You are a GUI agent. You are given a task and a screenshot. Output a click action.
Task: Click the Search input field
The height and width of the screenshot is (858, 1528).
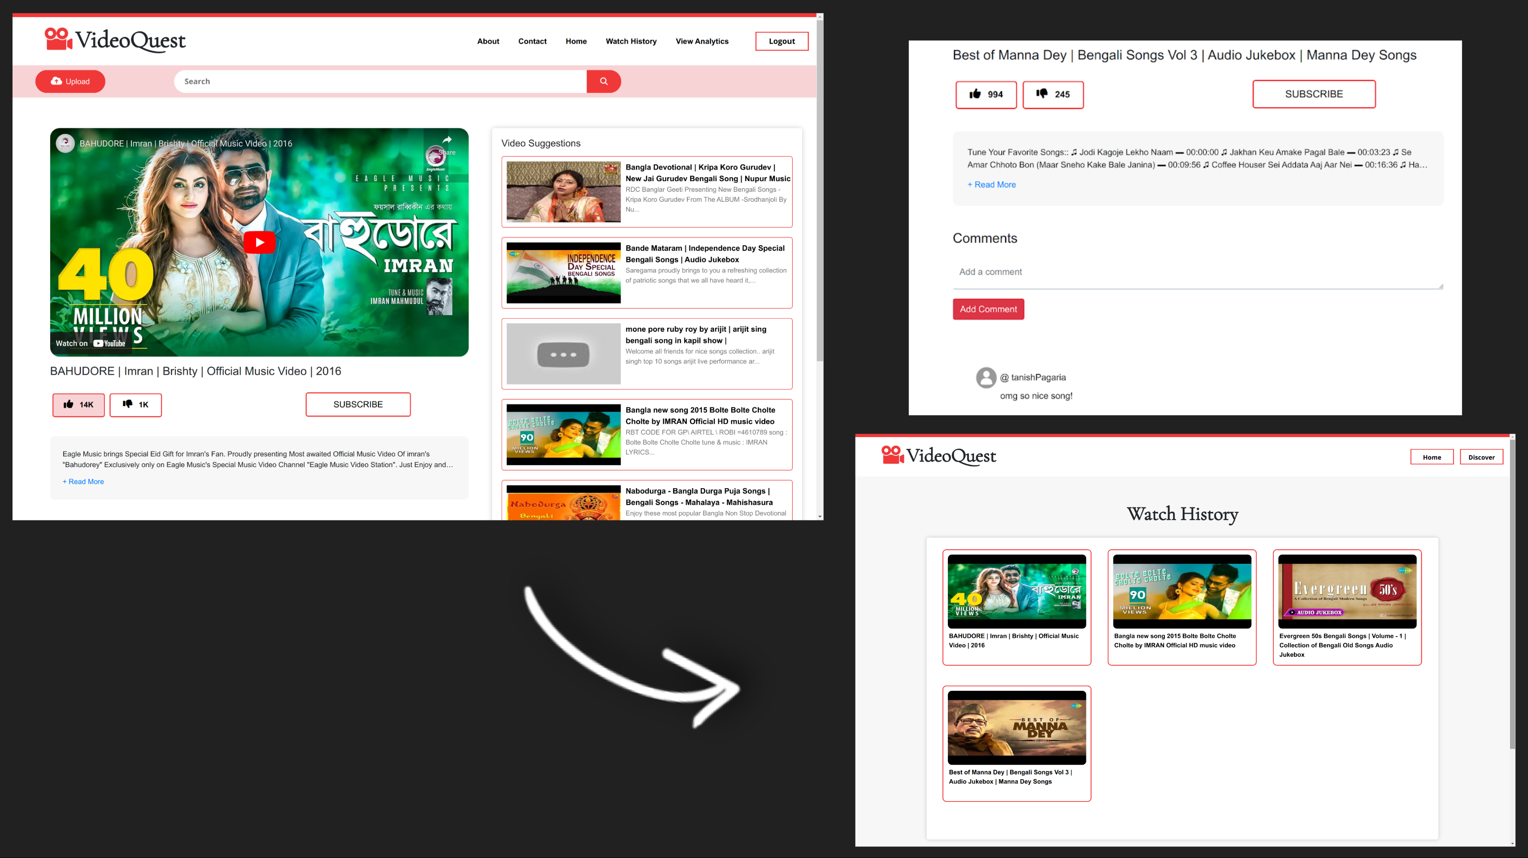coord(380,81)
